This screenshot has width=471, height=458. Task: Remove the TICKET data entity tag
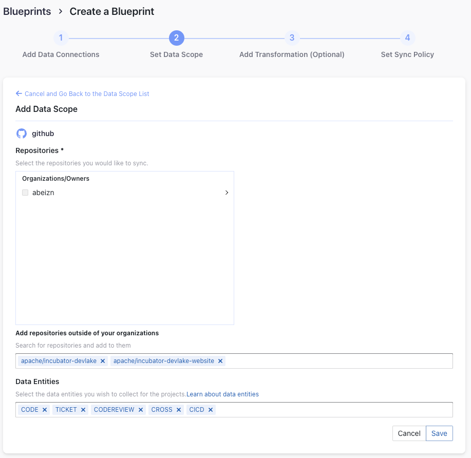[83, 410]
